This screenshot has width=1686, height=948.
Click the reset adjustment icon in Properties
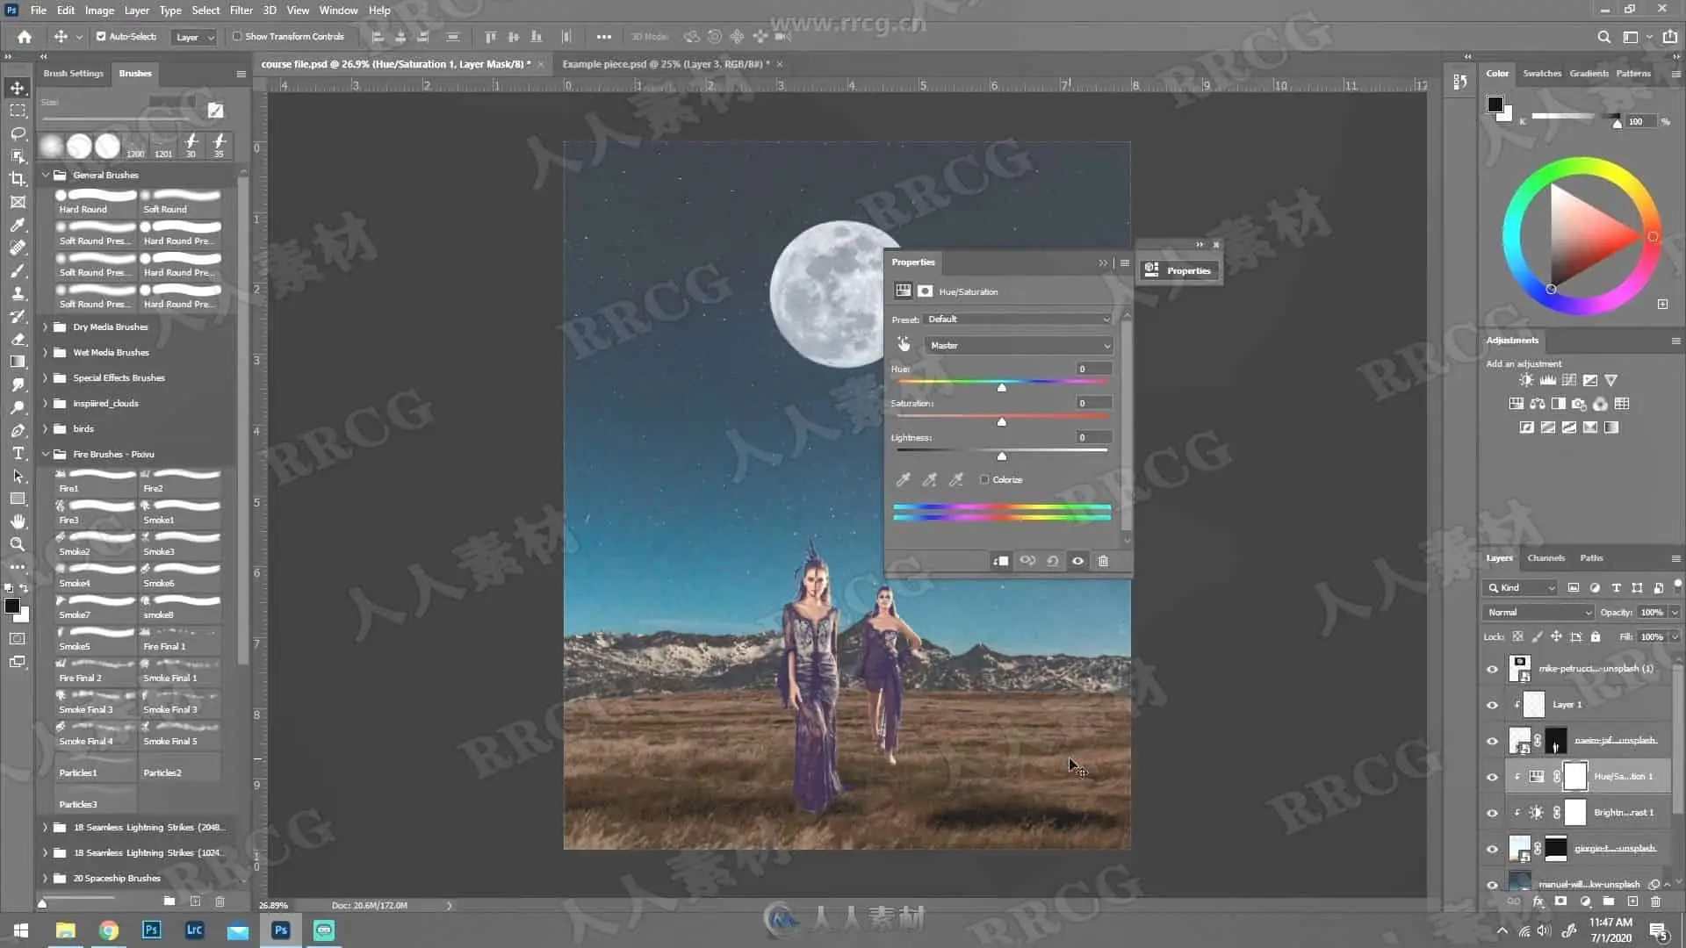pos(1052,561)
